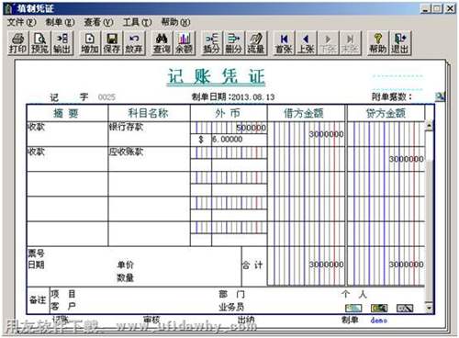Click the middle small icon under 个人
The width and height of the screenshot is (459, 338).
[x=379, y=308]
